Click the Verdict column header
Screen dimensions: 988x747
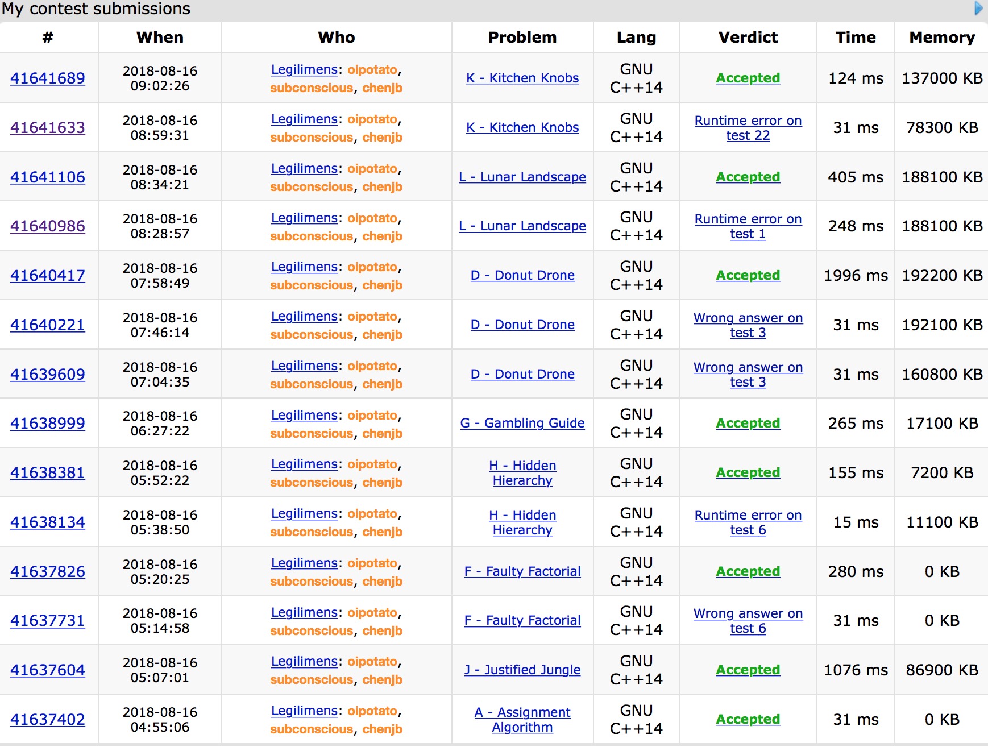(748, 38)
